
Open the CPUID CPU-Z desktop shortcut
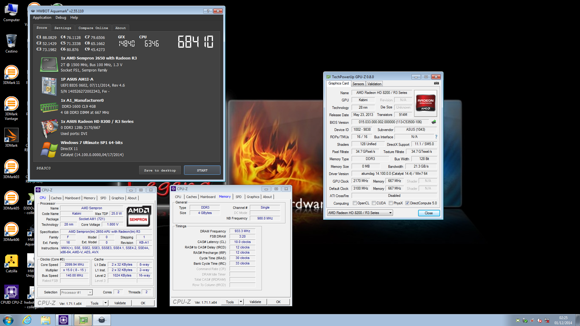[x=11, y=295]
